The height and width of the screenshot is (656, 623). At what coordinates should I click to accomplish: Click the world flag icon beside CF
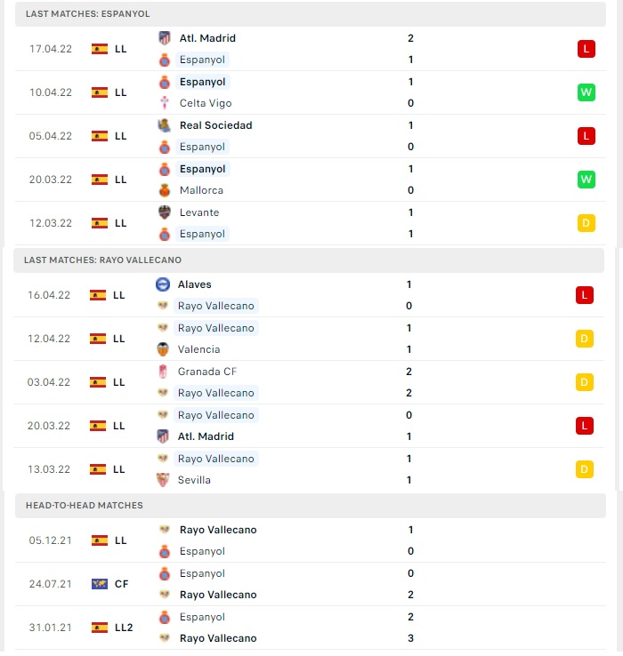[x=100, y=584]
